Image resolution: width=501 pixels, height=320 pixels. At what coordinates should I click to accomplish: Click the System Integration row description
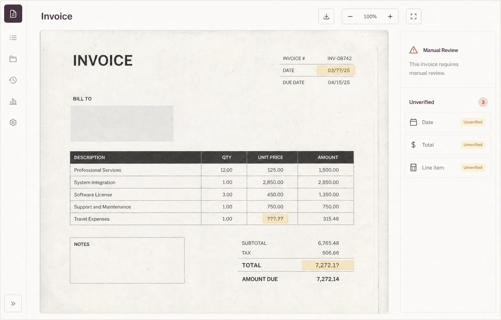(x=95, y=182)
